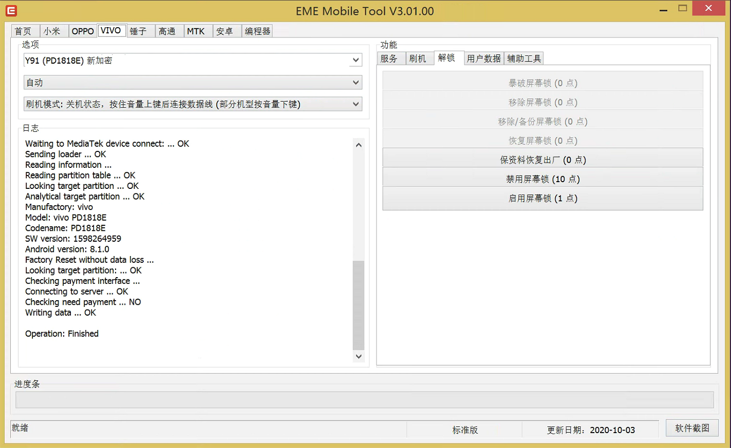Image resolution: width=731 pixels, height=448 pixels.
Task: Select the VIVO tab
Action: coord(111,30)
